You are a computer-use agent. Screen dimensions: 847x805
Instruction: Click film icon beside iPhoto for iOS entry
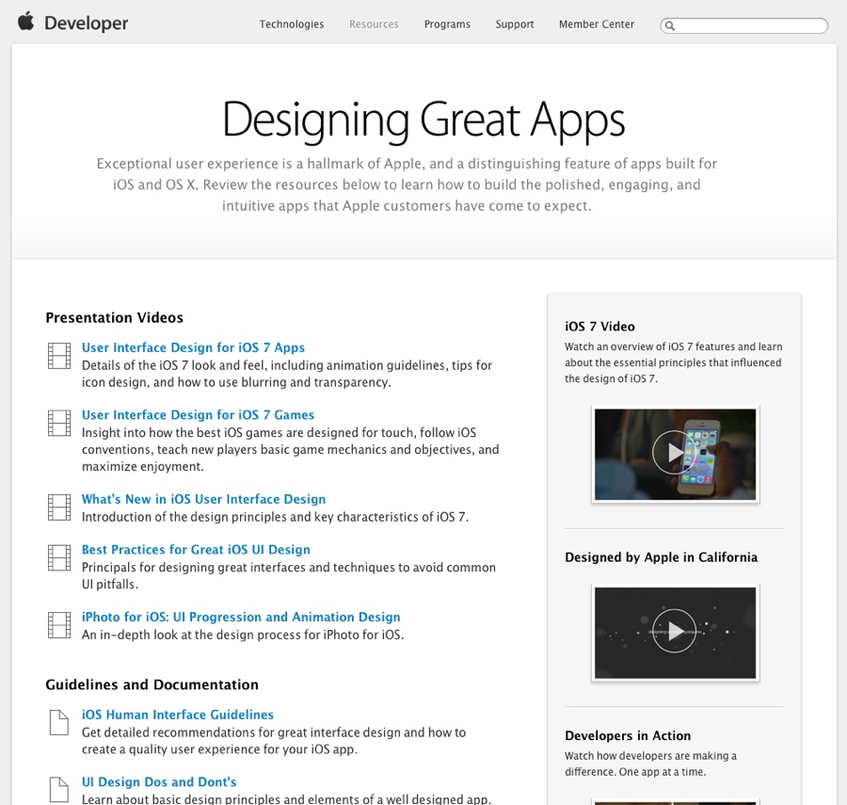pyautogui.click(x=59, y=625)
